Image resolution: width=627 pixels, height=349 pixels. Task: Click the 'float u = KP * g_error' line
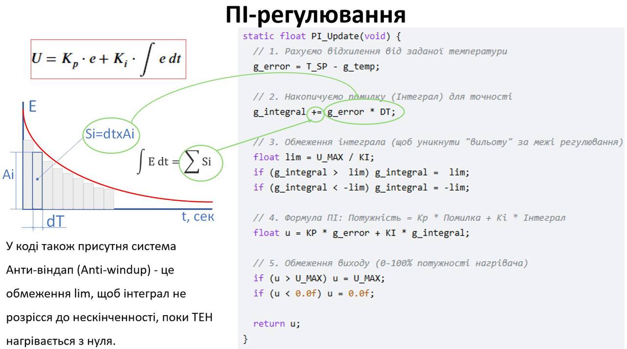point(361,233)
